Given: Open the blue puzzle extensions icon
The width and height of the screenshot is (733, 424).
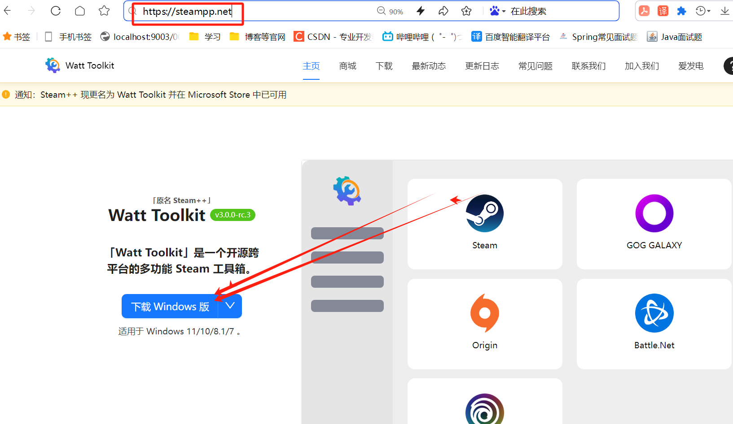Looking at the screenshot, I should (x=681, y=11).
